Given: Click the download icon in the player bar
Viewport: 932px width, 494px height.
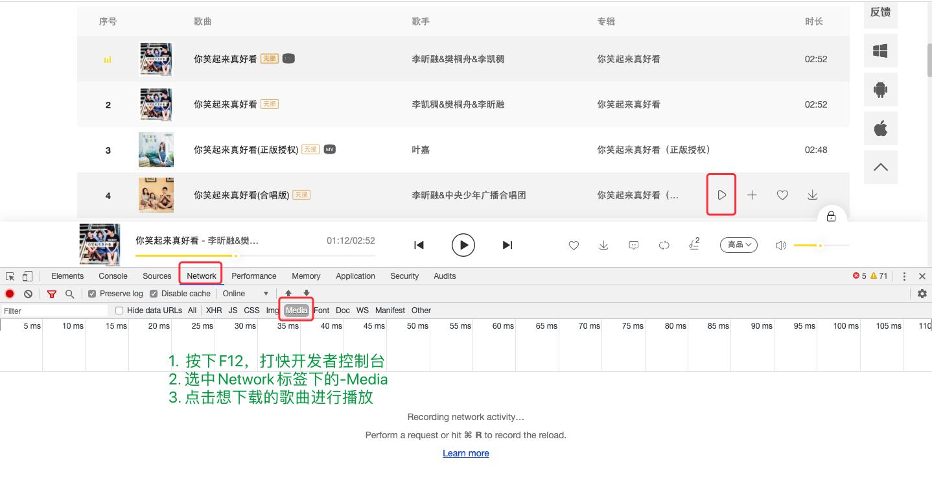Looking at the screenshot, I should coord(603,245).
